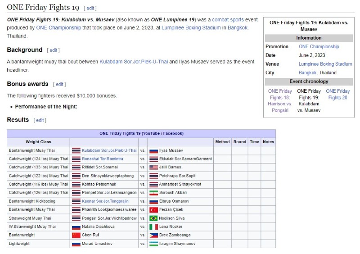Click the Russia flag beside Ilyas Musaev

pyautogui.click(x=153, y=151)
